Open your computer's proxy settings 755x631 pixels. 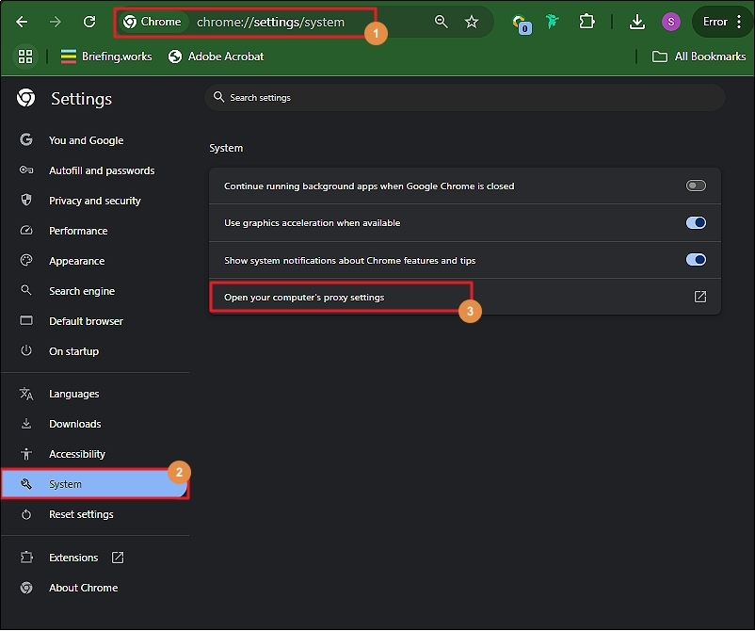[x=304, y=297]
